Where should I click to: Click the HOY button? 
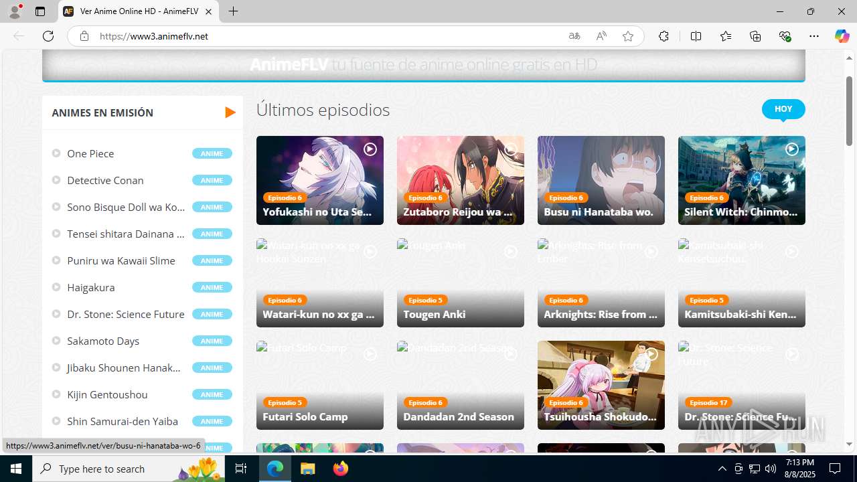[x=783, y=109]
